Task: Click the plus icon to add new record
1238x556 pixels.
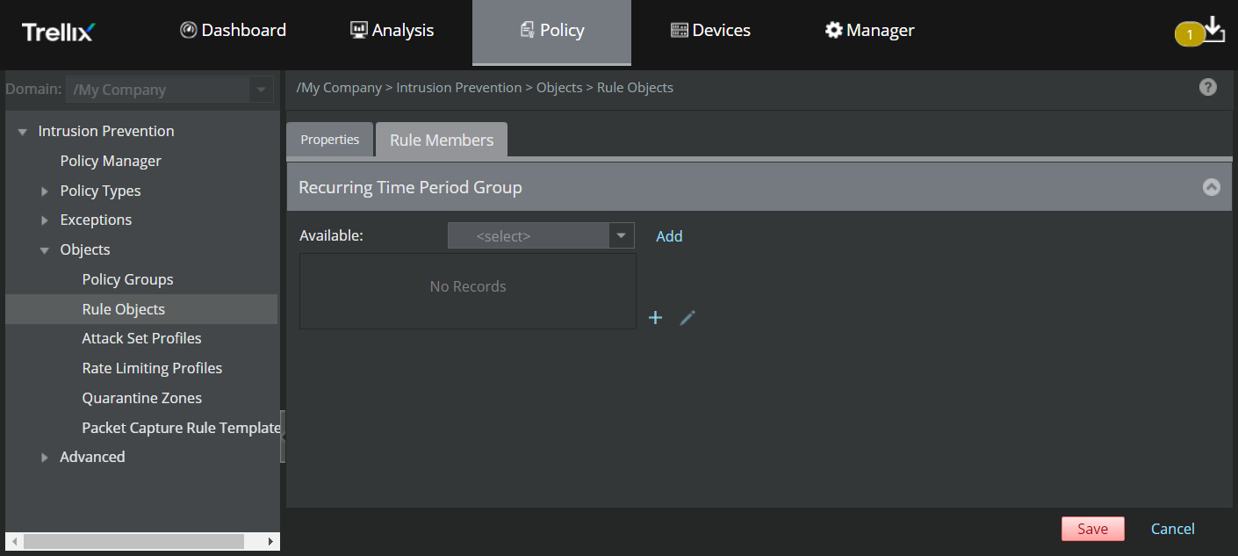Action: point(655,318)
